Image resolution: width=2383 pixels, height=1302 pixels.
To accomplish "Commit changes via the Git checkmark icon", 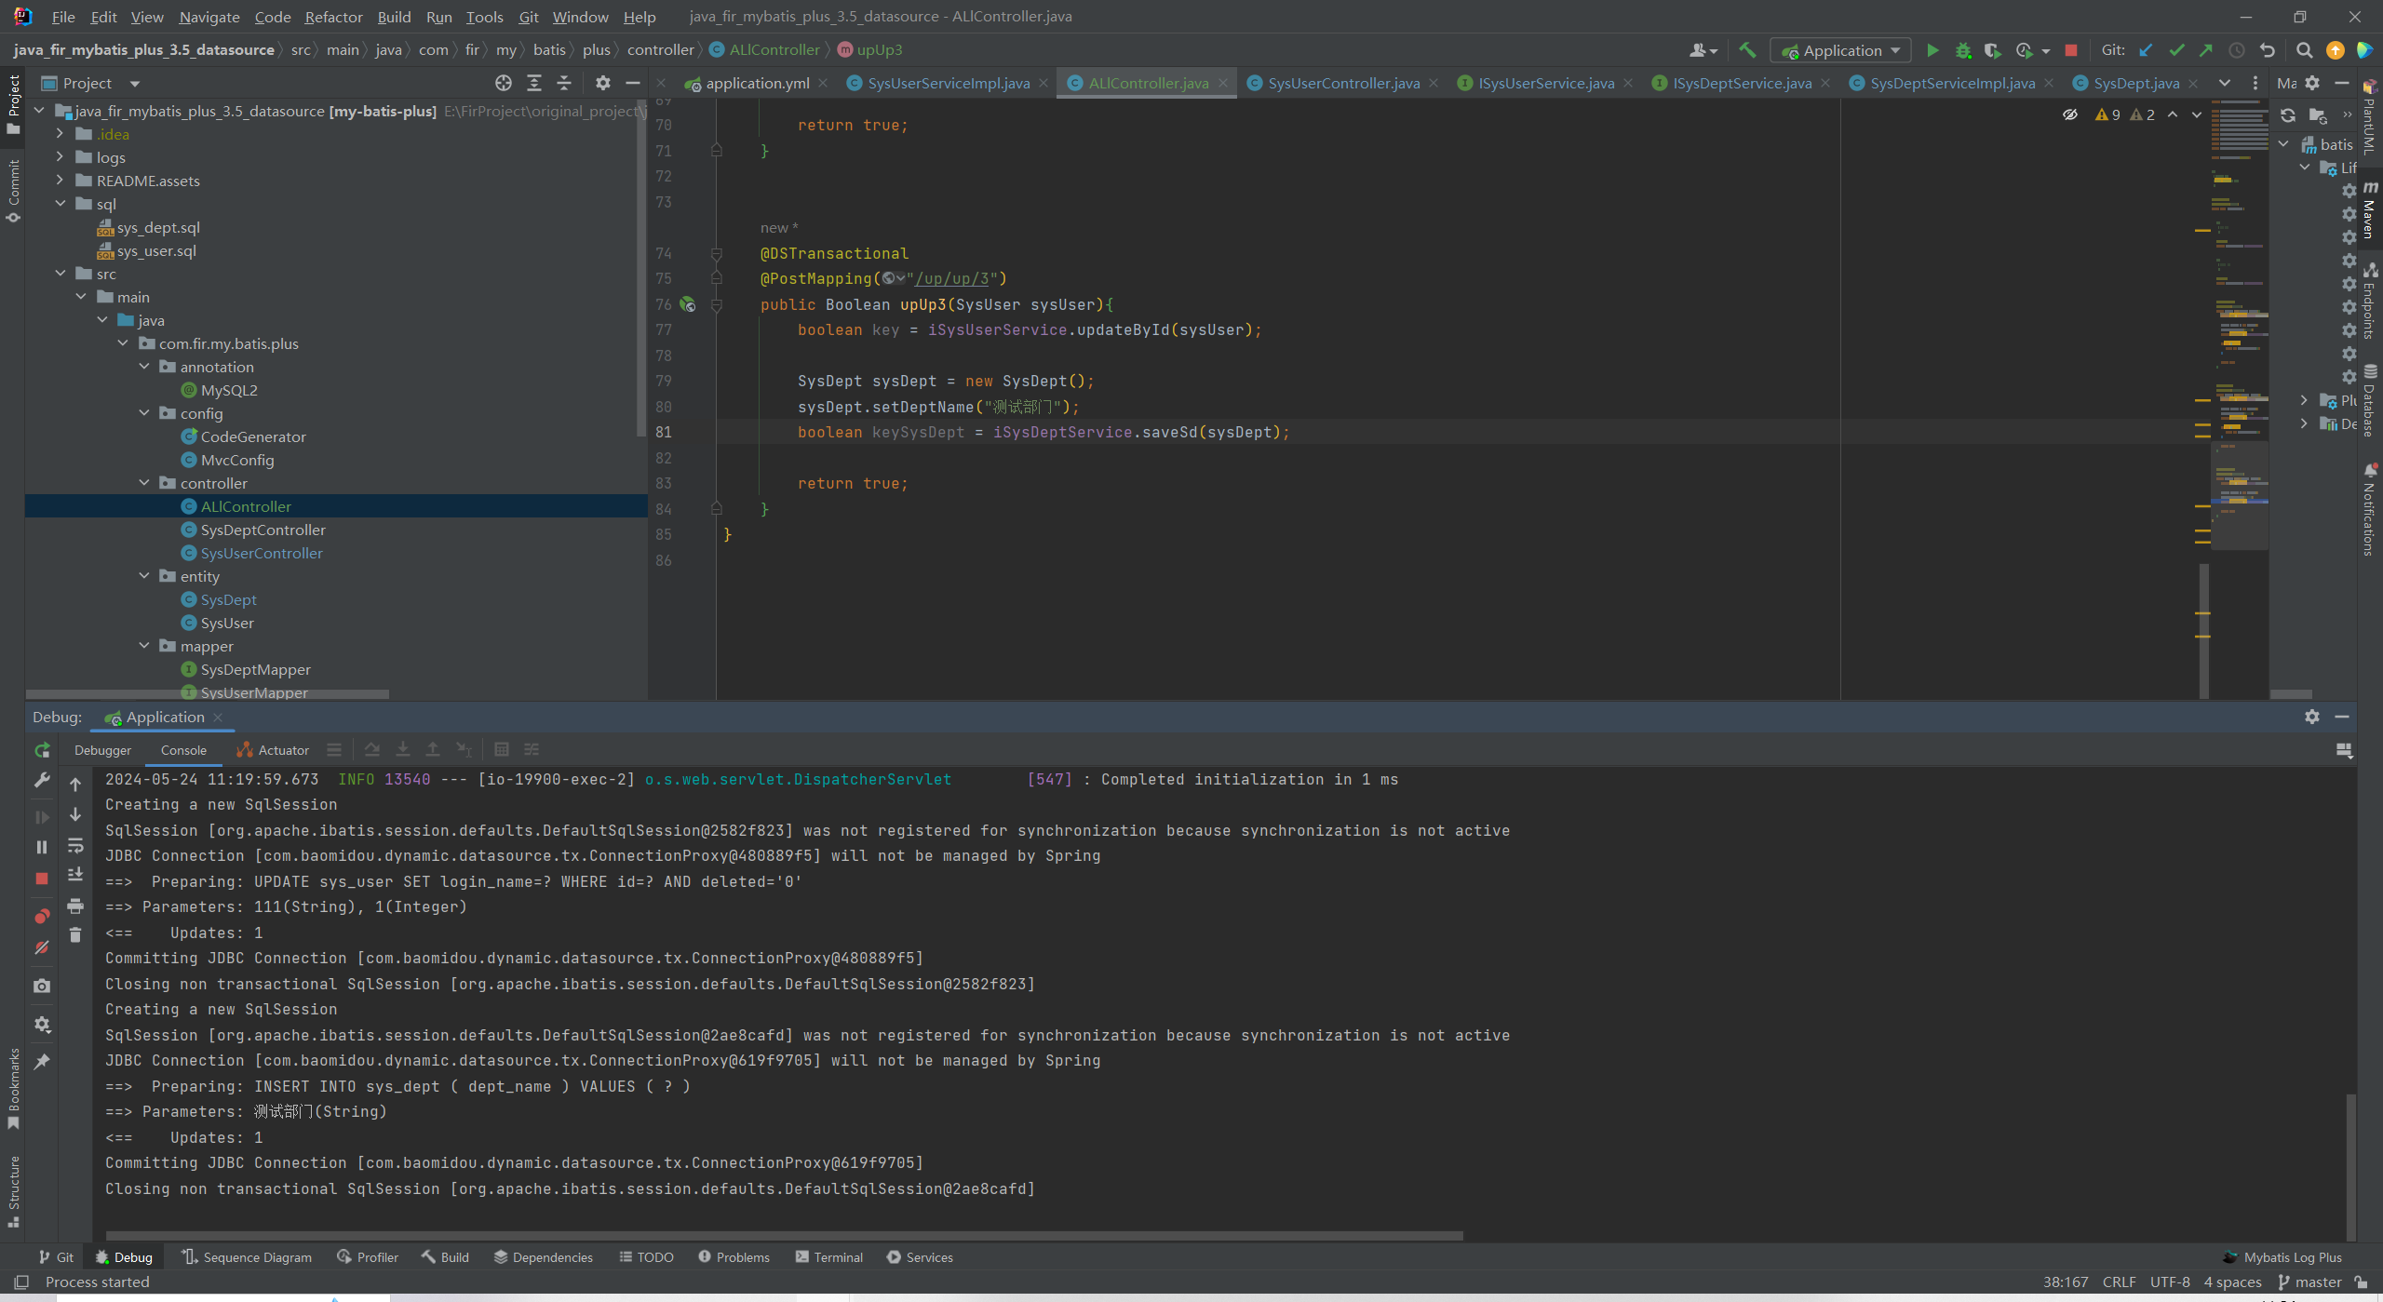I will pyautogui.click(x=2176, y=50).
